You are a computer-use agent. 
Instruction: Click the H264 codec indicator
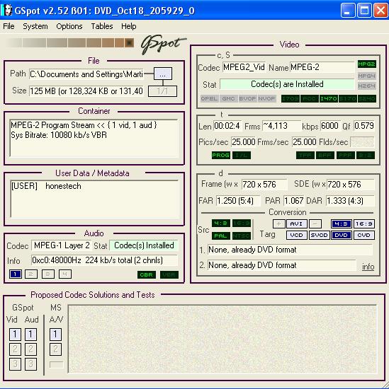(366, 86)
